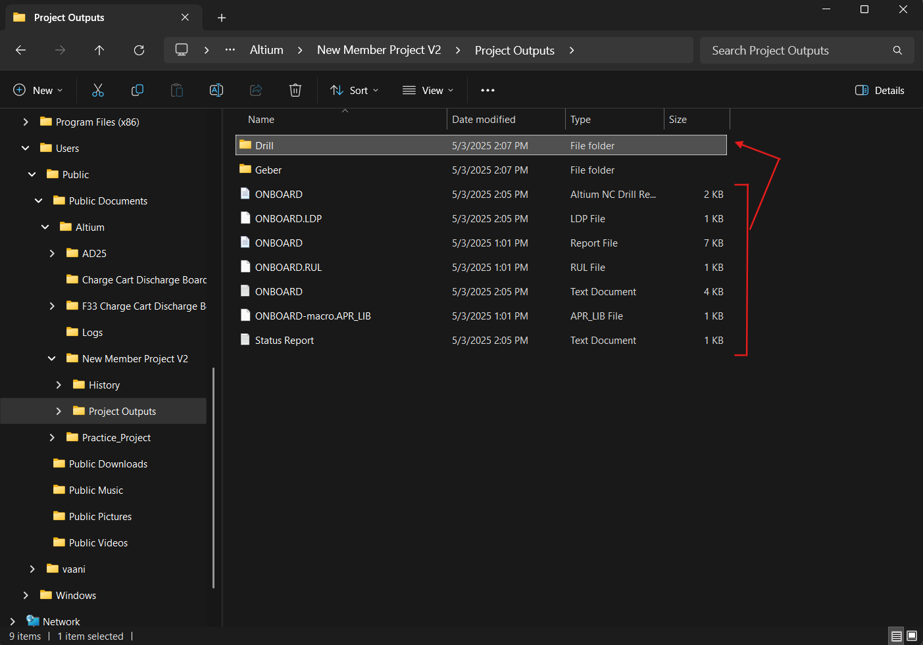The image size is (923, 645).
Task: Expand the Windows folder node
Action: 26,595
